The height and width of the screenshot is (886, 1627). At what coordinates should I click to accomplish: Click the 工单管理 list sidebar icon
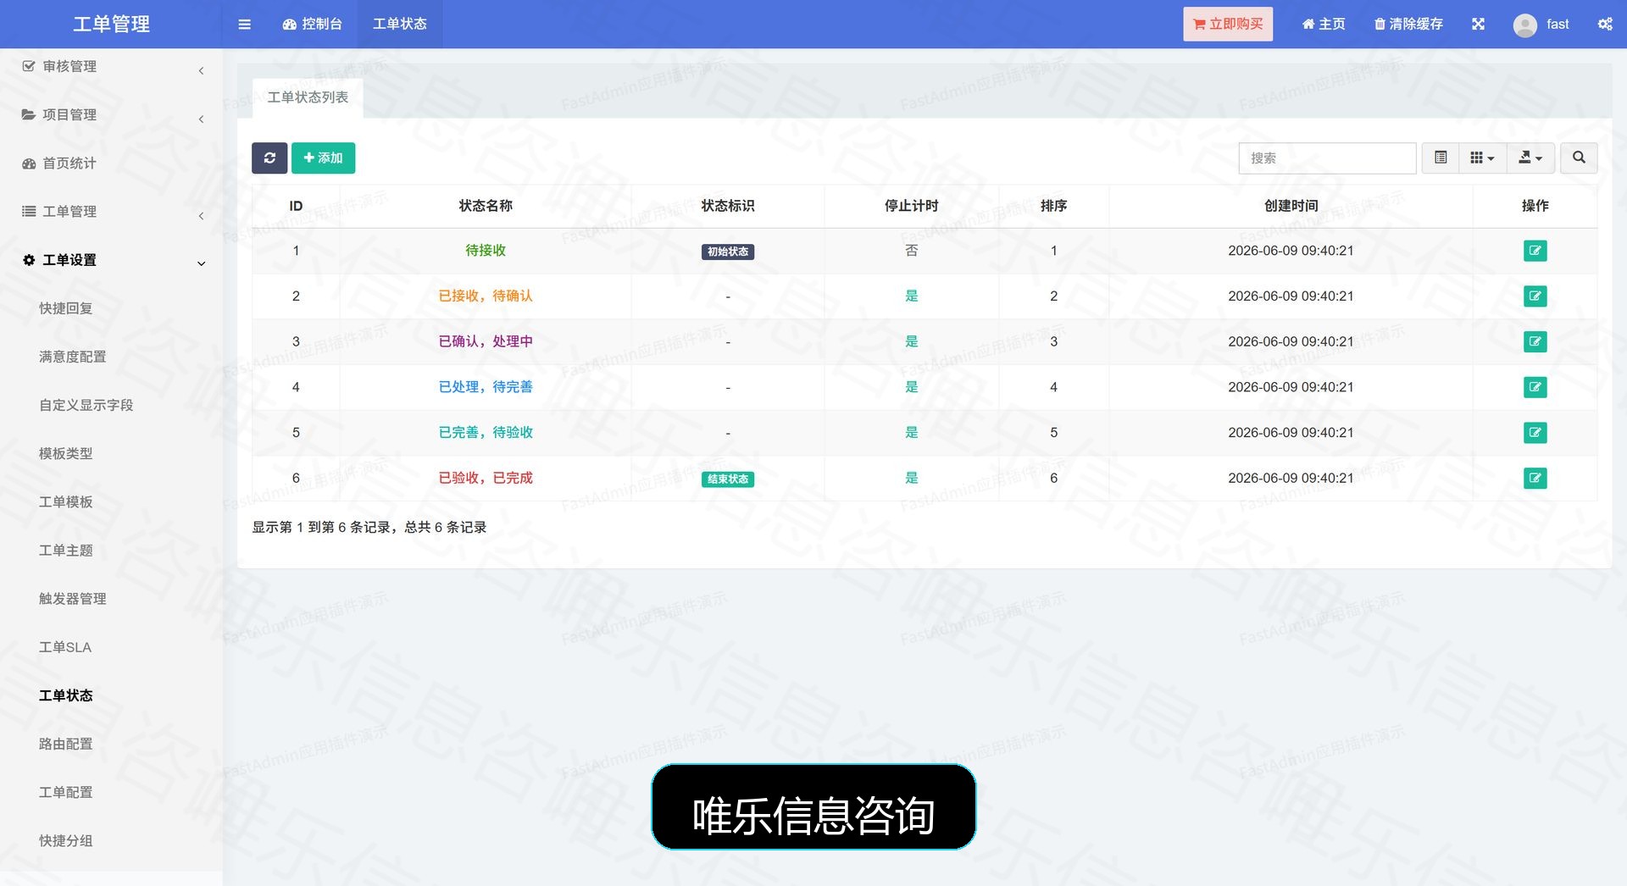point(29,211)
